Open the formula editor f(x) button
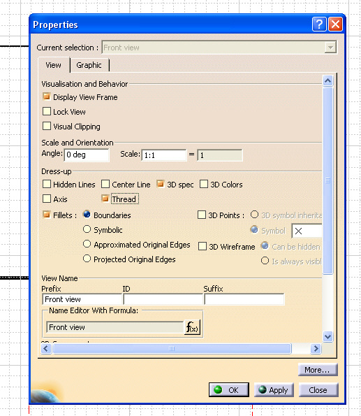Viewport: 361px width, 416px height. coord(193,327)
